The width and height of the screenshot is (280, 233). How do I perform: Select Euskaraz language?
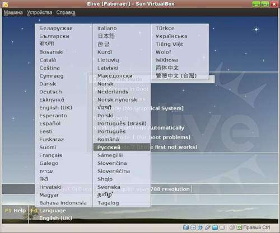[x=52, y=139]
